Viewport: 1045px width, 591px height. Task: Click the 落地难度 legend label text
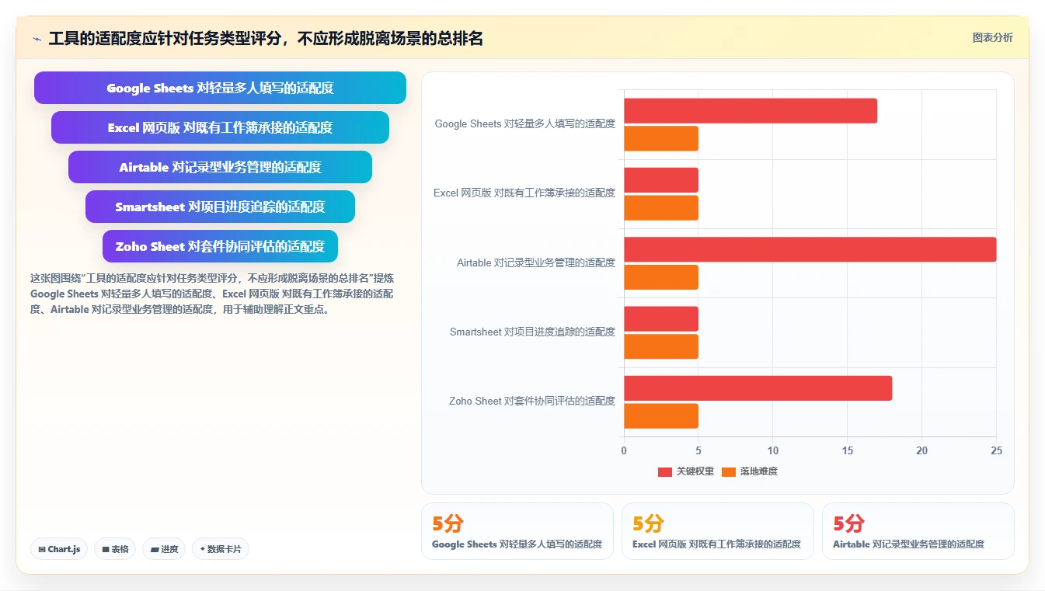(759, 471)
